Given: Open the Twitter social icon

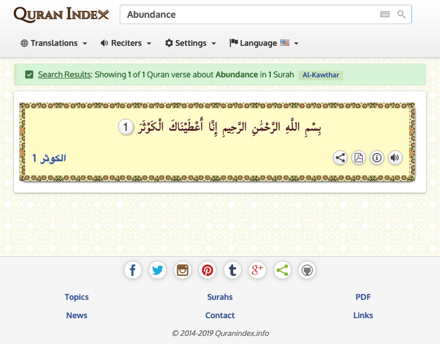Looking at the screenshot, I should point(158,270).
